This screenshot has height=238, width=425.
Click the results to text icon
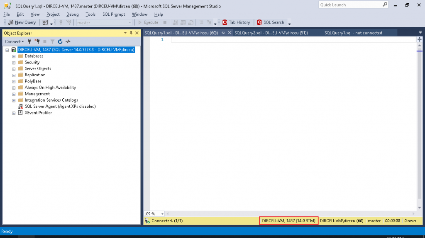(176, 22)
